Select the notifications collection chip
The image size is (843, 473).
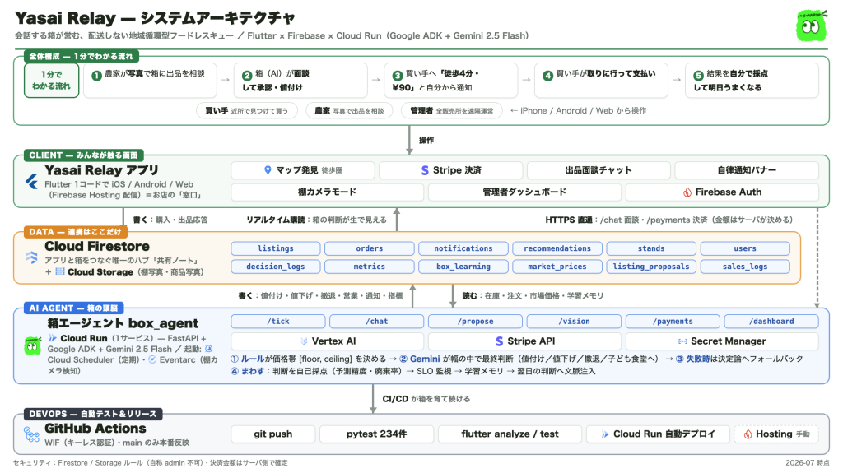click(463, 248)
